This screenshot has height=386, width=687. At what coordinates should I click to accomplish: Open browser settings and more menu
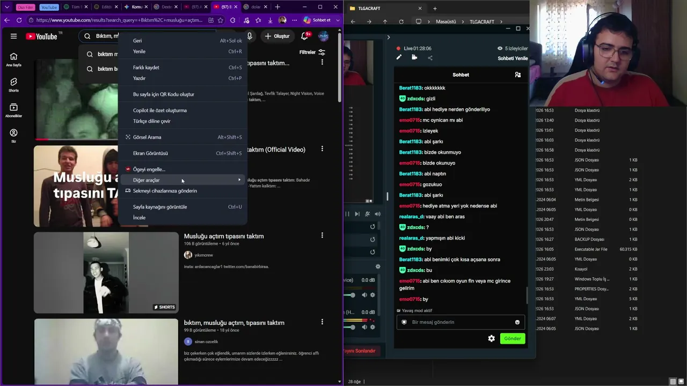click(x=294, y=20)
